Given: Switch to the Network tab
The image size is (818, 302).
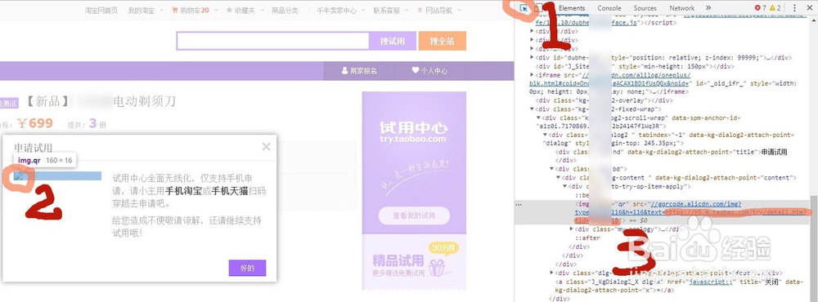Looking at the screenshot, I should click(x=682, y=8).
